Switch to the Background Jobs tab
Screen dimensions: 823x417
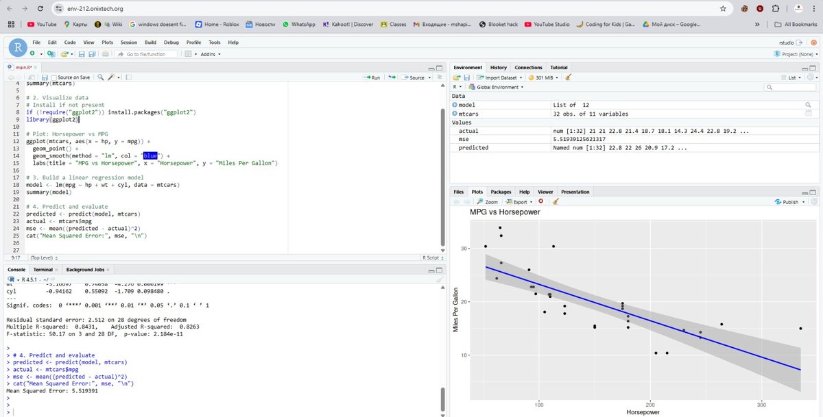tap(85, 270)
